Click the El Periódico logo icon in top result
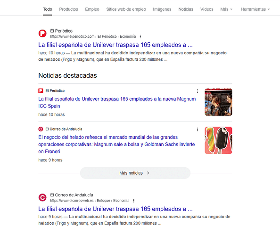 42,33
